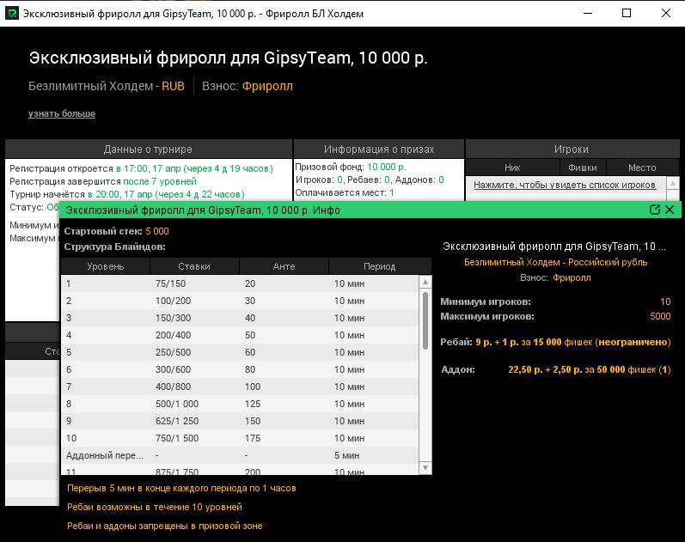Select blinds cell '400/800'

(173, 387)
